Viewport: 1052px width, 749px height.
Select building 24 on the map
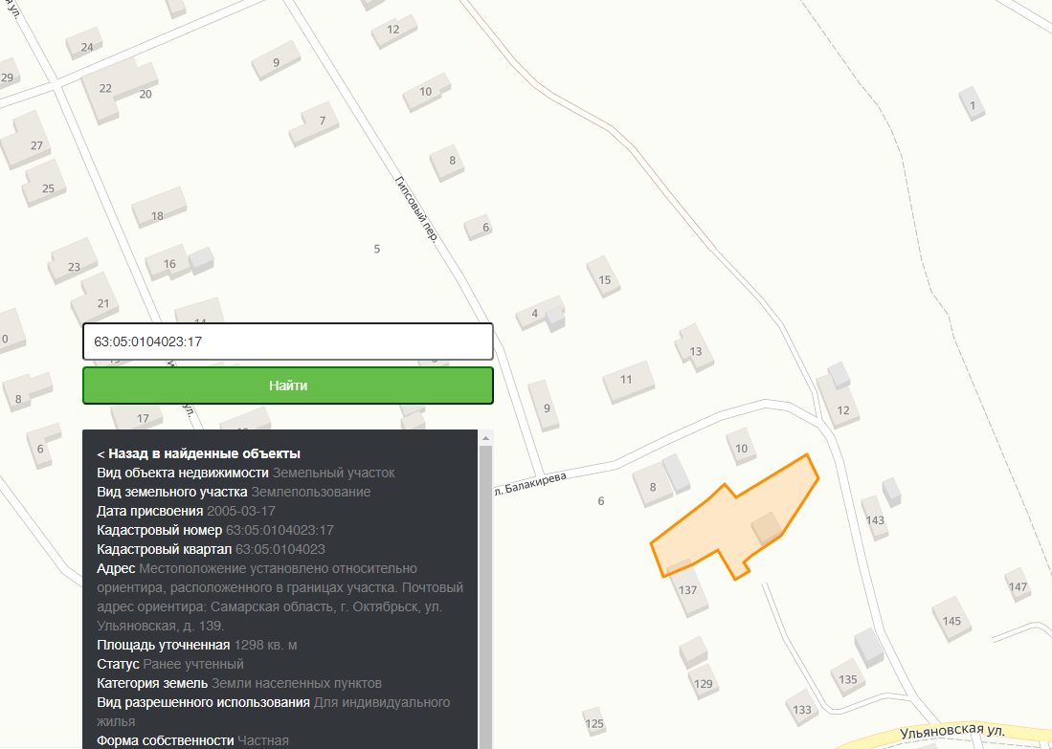[85, 44]
